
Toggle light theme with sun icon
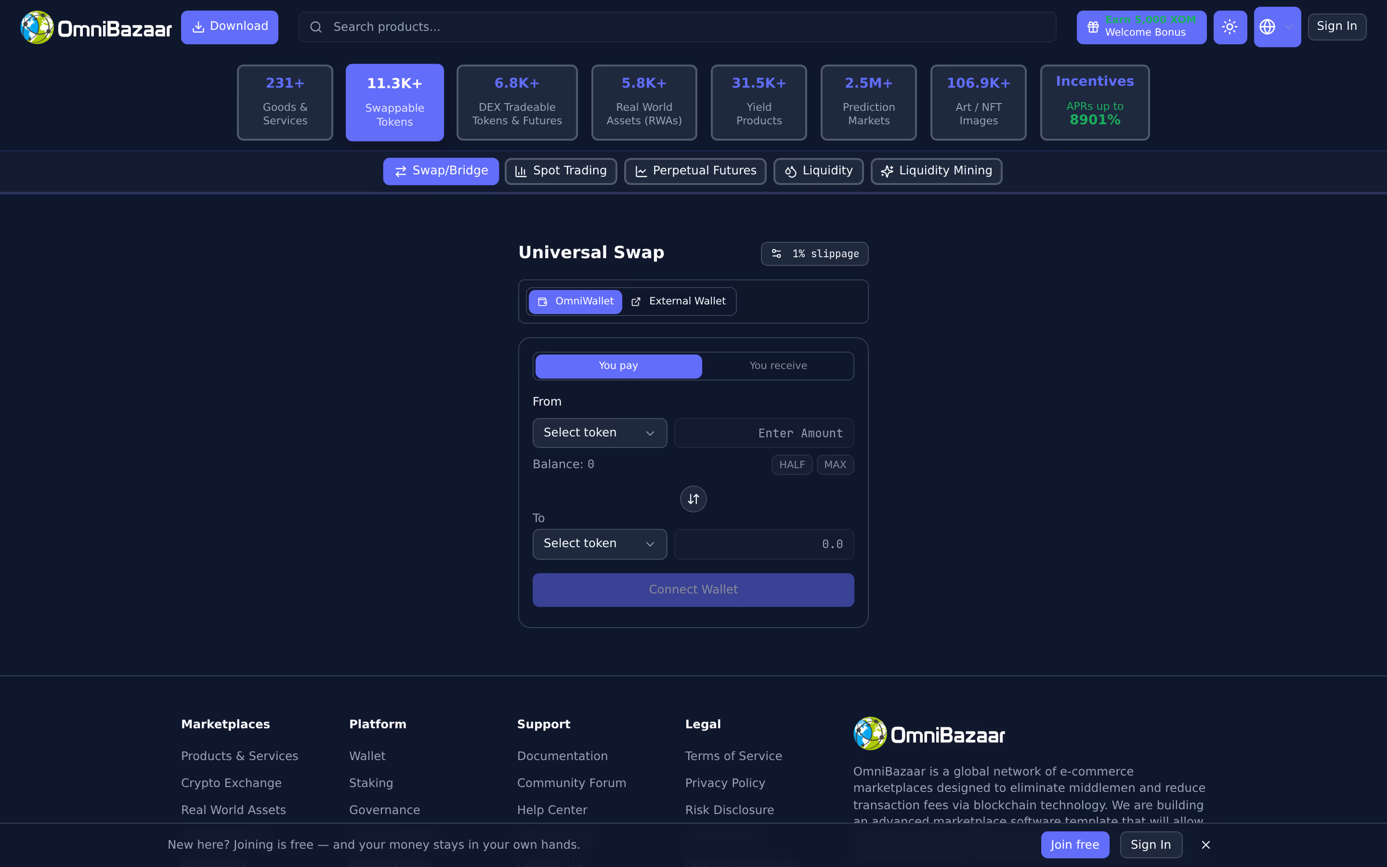pos(1230,27)
